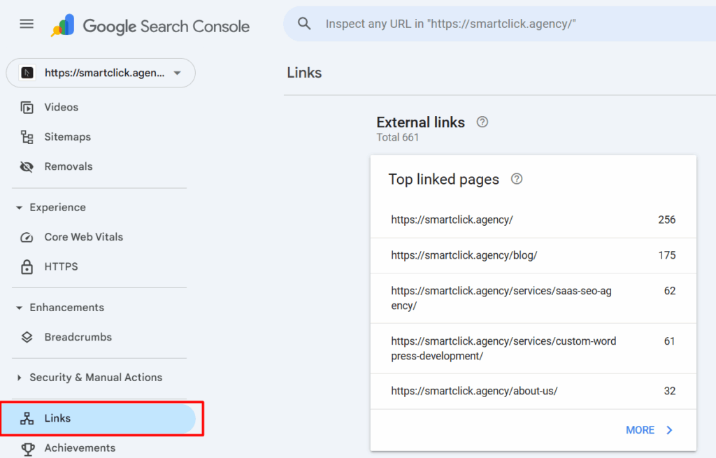Click Security & Manual Actions heading
The image size is (716, 458).
[96, 377]
